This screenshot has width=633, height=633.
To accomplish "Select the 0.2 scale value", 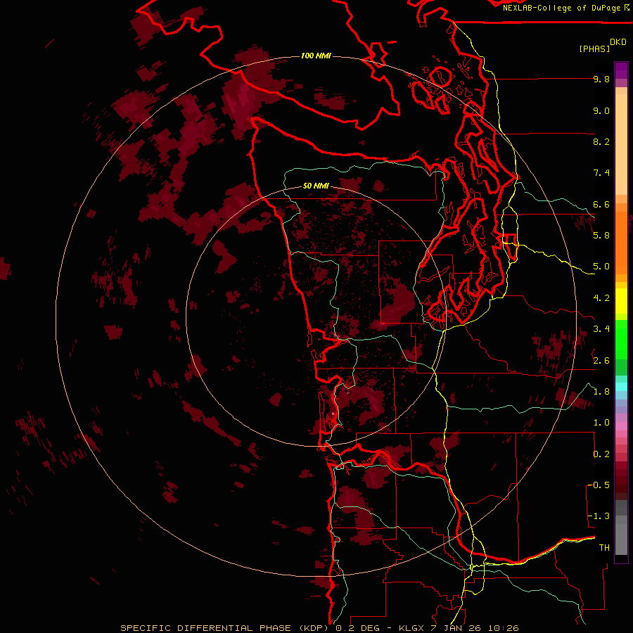I will (601, 454).
